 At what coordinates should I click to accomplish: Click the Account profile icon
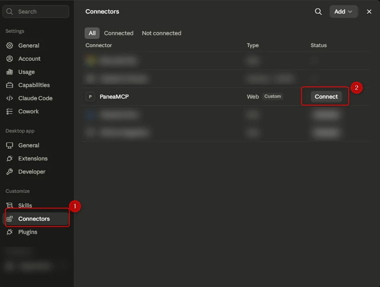[x=10, y=59]
